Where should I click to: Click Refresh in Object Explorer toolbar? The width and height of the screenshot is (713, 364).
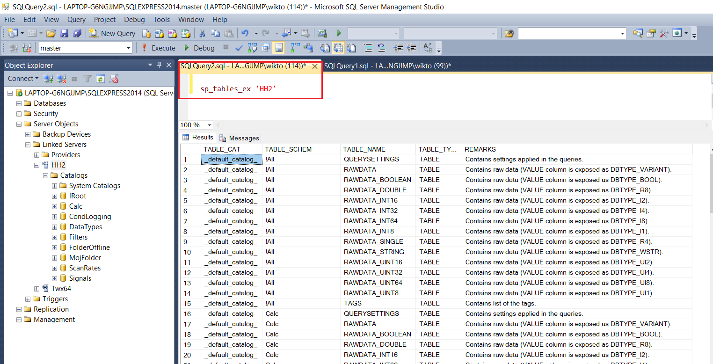(100, 79)
